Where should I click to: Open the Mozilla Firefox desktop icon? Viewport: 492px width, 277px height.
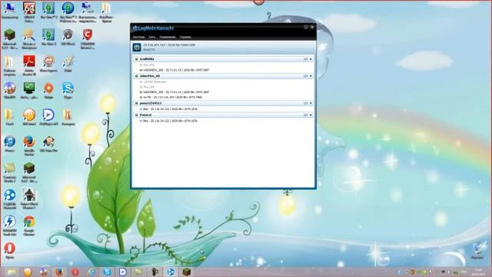[29, 145]
